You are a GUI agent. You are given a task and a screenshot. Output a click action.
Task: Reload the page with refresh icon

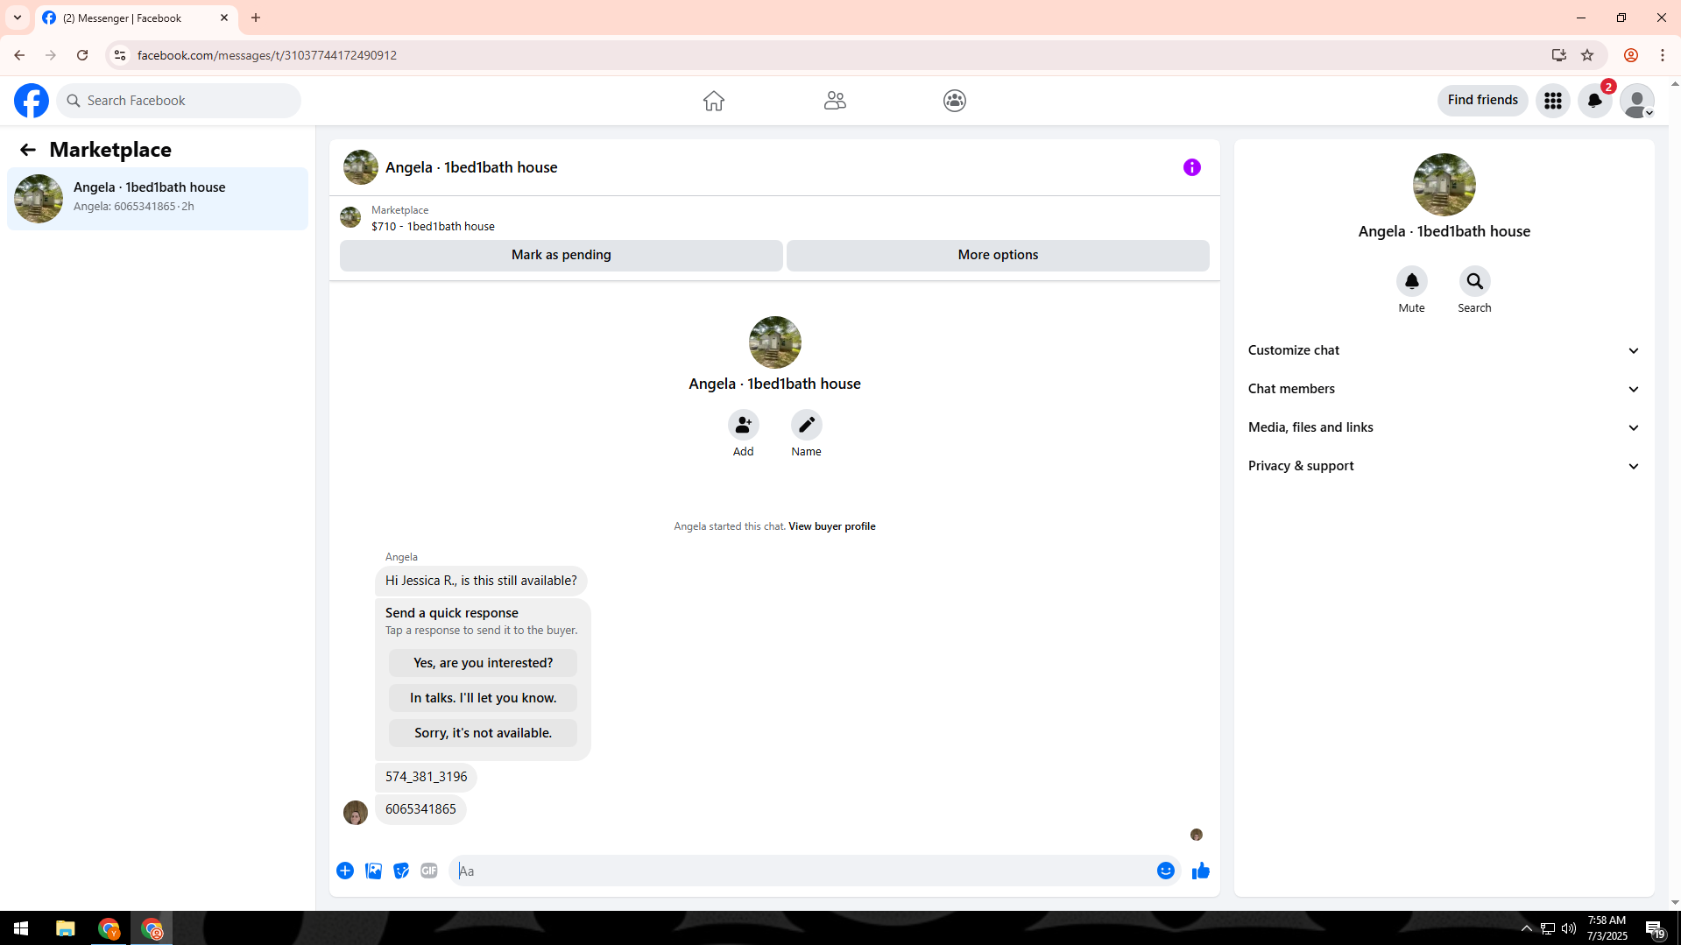click(x=82, y=55)
